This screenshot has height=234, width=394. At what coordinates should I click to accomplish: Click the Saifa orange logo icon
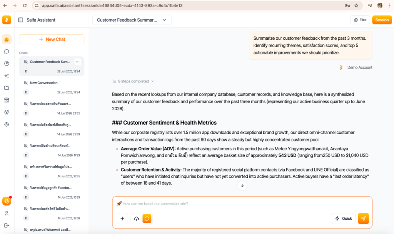click(x=7, y=20)
